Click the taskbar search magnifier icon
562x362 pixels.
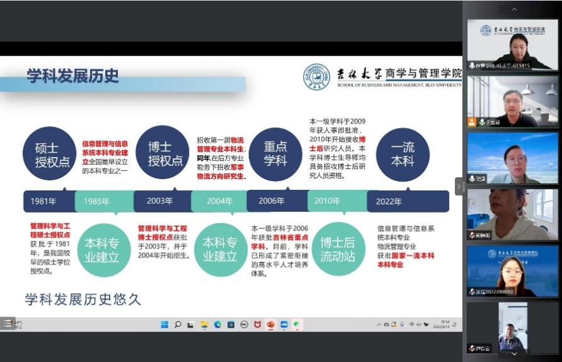(x=178, y=324)
